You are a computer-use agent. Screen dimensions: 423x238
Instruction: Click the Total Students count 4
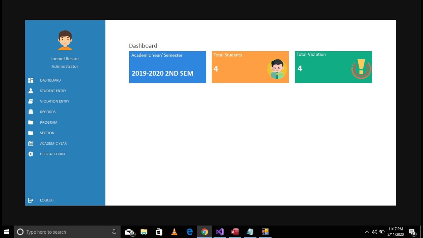[216, 69]
